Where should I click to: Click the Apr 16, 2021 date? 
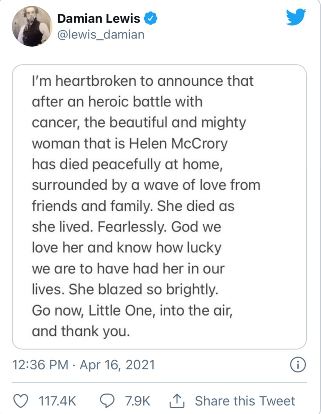pyautogui.click(x=117, y=365)
